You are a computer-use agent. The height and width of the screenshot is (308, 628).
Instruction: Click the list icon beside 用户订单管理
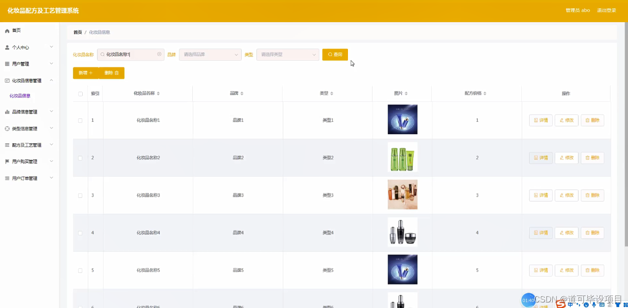(x=7, y=179)
